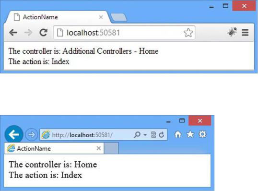The height and width of the screenshot is (191, 258).
Task: Click the page icon in Chrome's address bar
Action: point(60,33)
